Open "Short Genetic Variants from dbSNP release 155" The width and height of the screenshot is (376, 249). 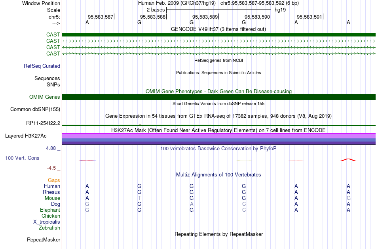(x=218, y=104)
